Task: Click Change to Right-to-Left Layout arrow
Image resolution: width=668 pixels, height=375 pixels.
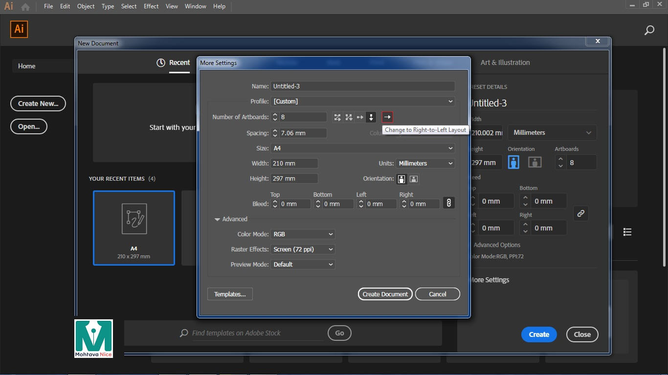Action: pos(387,117)
